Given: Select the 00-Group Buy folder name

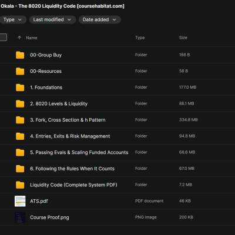Looking at the screenshot, I should pos(46,55).
